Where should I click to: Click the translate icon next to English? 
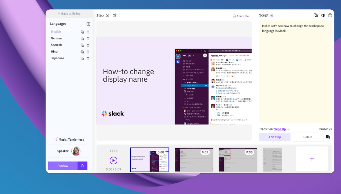pyautogui.click(x=82, y=32)
